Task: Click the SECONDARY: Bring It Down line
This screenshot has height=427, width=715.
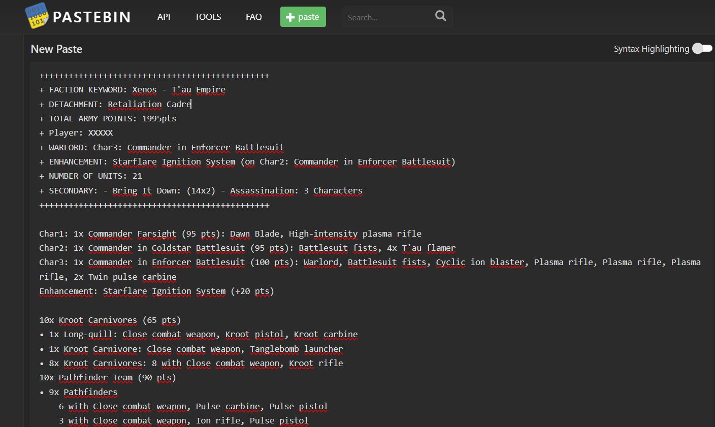Action: pos(201,190)
